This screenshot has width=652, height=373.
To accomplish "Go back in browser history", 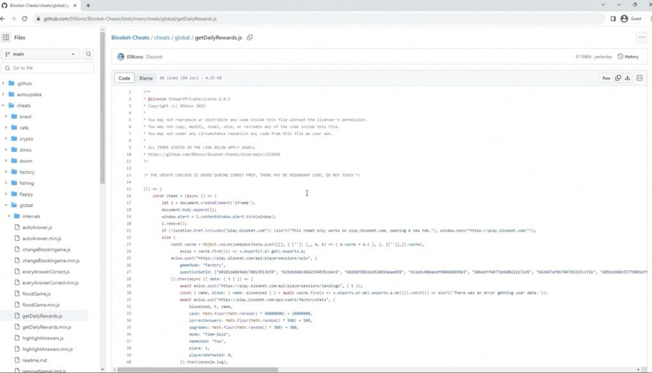I will (3, 18).
